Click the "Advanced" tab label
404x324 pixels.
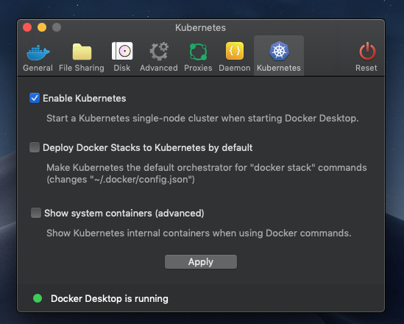[x=159, y=68]
